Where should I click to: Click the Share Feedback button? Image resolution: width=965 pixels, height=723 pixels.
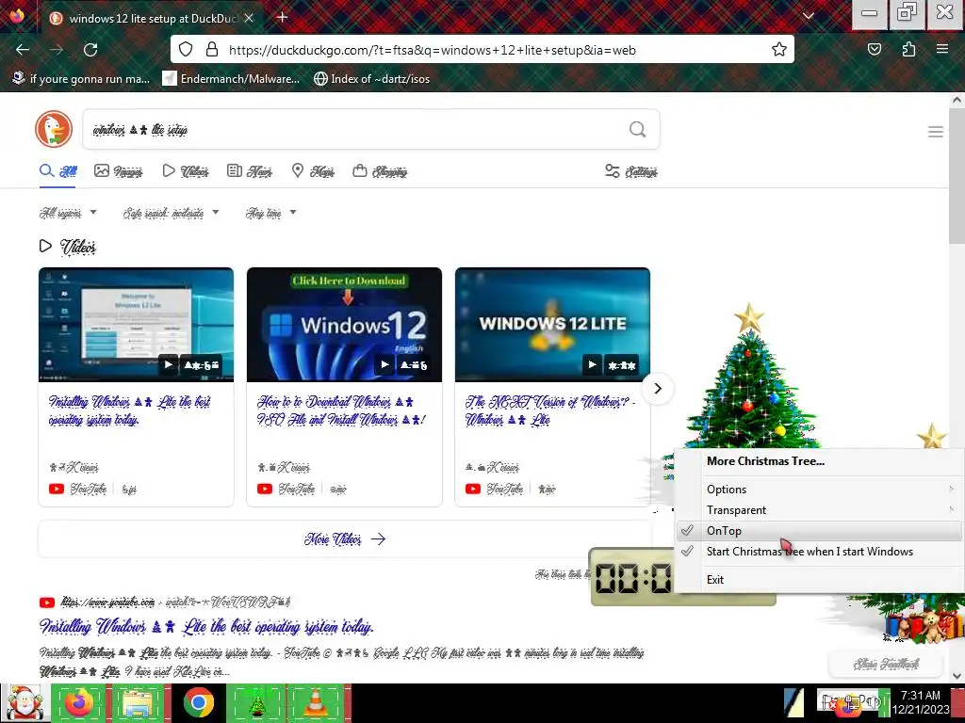click(x=886, y=664)
